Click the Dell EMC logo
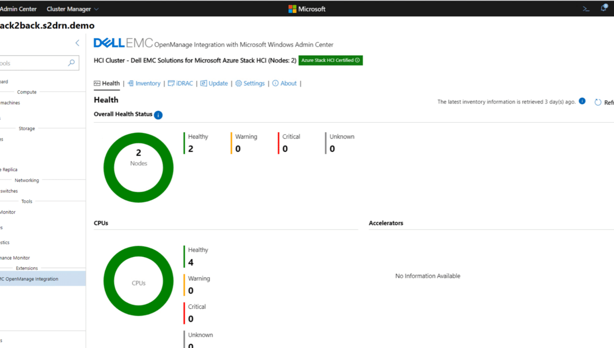Viewport: 614px width, 348px height. click(x=123, y=43)
